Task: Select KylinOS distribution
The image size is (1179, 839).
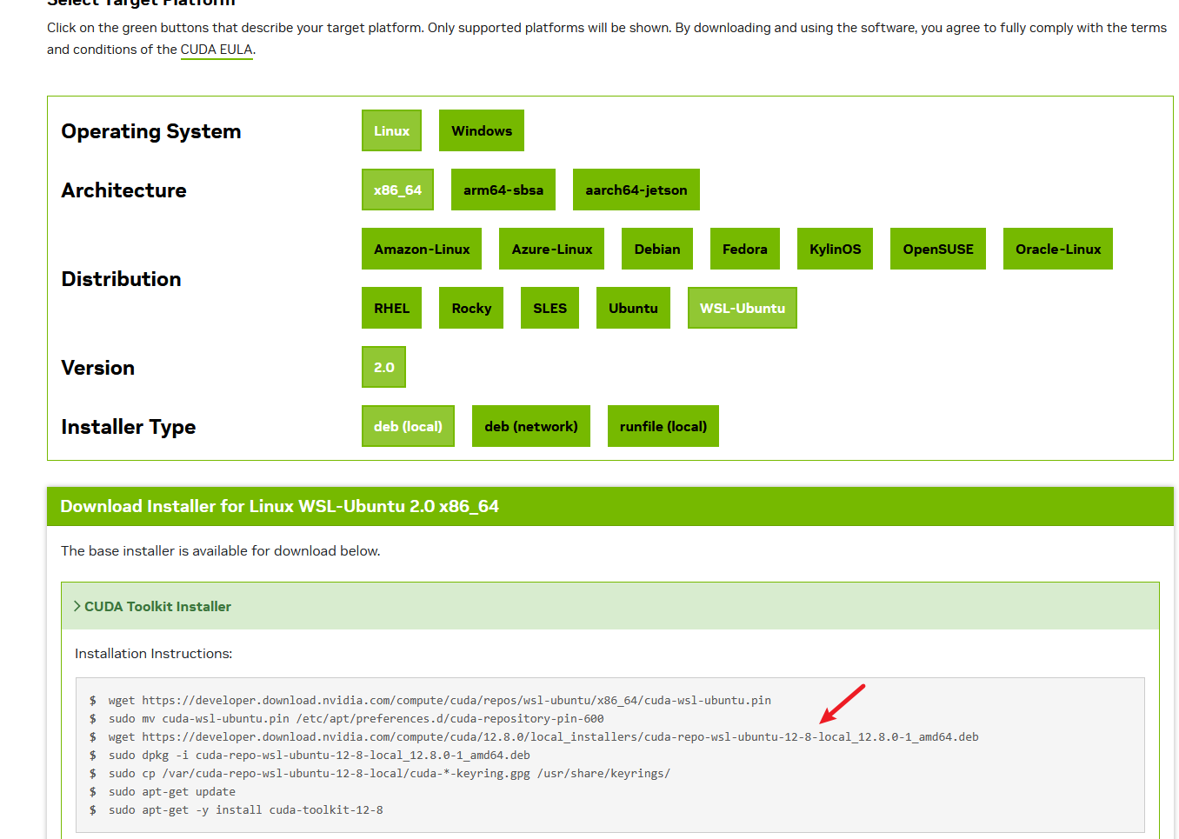Action: click(835, 249)
